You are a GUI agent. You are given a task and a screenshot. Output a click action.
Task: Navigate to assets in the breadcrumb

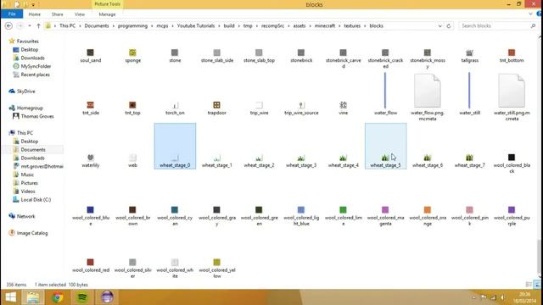pos(299,26)
